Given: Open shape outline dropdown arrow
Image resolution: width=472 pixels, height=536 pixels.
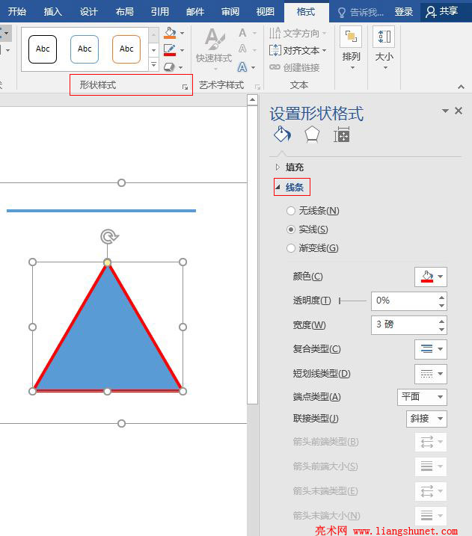Looking at the screenshot, I should pos(183,50).
